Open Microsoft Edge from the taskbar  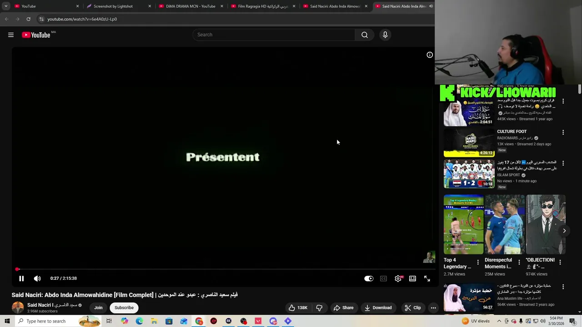139,321
